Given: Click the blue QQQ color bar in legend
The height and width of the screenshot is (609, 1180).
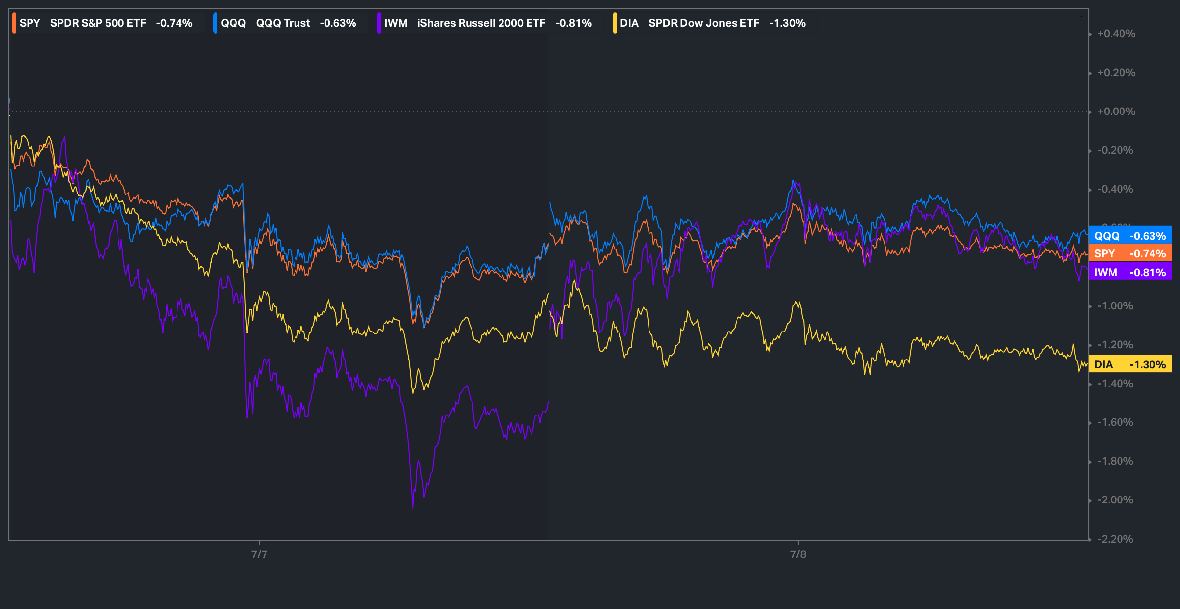Looking at the screenshot, I should pos(215,23).
